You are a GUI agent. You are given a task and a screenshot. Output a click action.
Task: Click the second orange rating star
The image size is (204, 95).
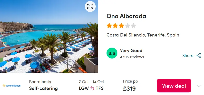click(x=115, y=26)
